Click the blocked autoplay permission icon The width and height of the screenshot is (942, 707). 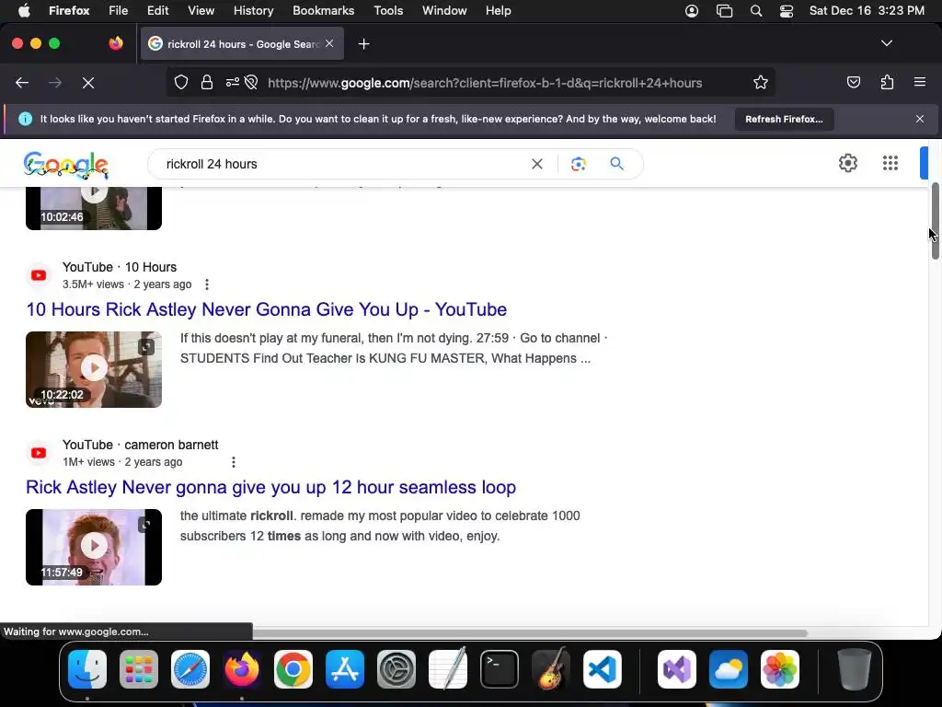251,82
